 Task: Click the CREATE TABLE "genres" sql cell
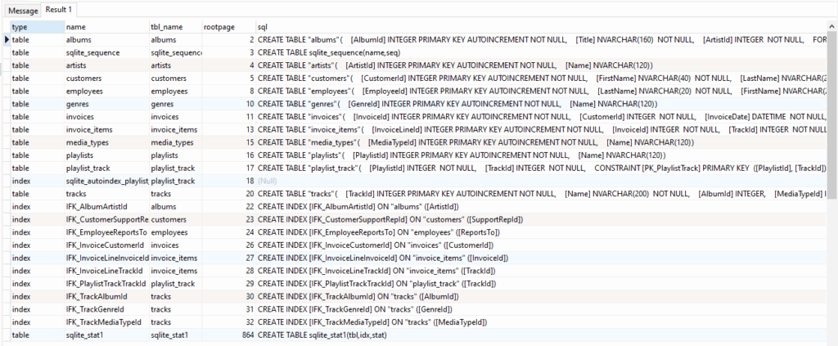pyautogui.click(x=542, y=104)
